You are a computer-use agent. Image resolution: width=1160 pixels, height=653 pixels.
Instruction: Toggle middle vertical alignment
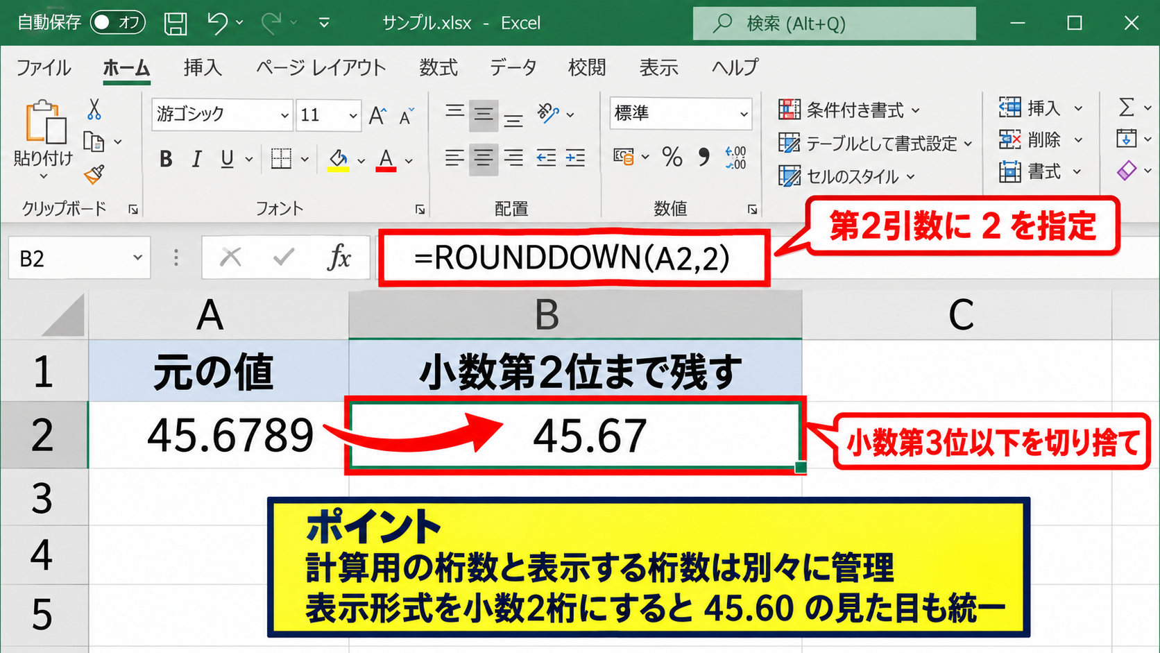(484, 115)
